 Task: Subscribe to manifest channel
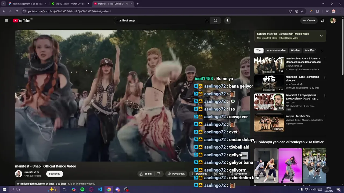click(x=55, y=174)
